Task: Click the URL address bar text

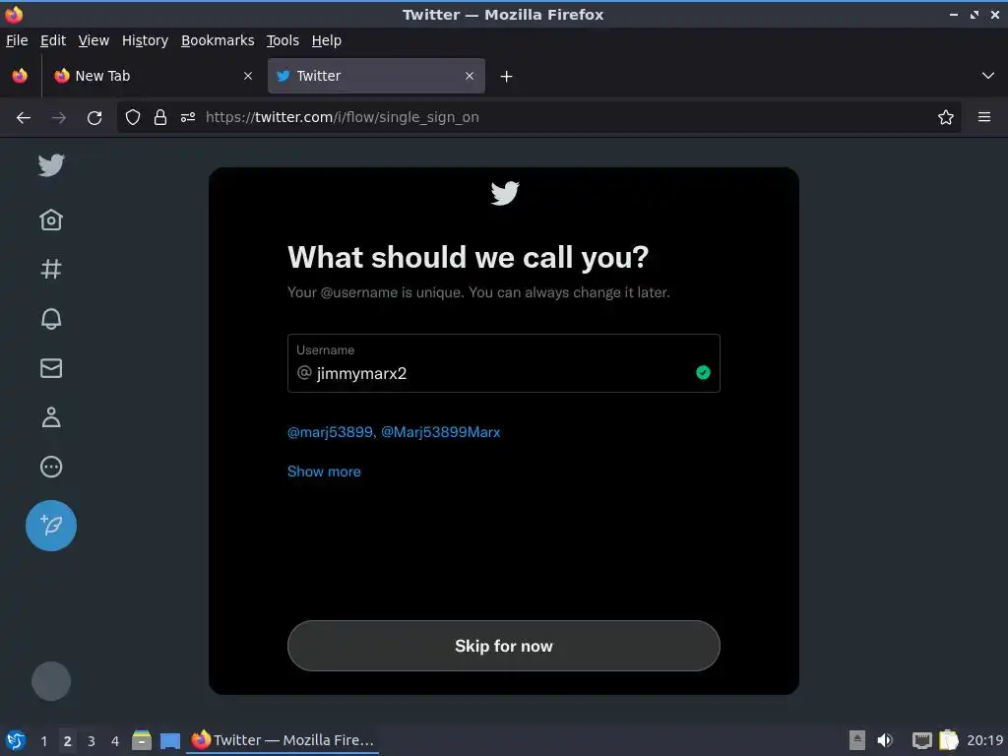Action: pos(342,118)
